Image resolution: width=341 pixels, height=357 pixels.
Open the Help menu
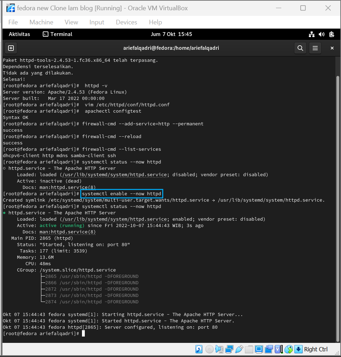155,22
